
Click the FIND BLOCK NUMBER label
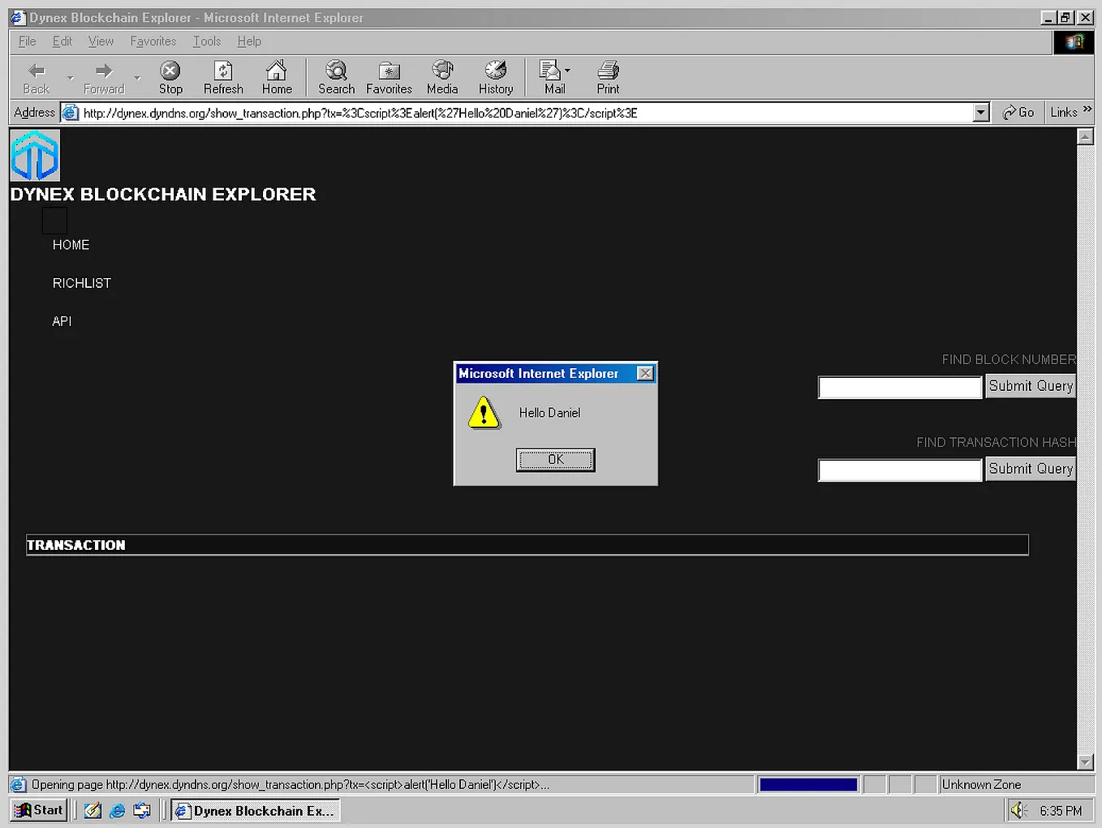1009,359
